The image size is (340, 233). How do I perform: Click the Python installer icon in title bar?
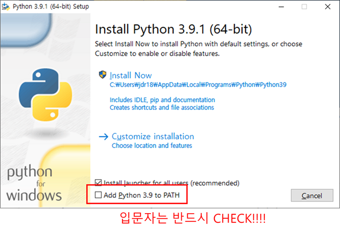(x=6, y=7)
